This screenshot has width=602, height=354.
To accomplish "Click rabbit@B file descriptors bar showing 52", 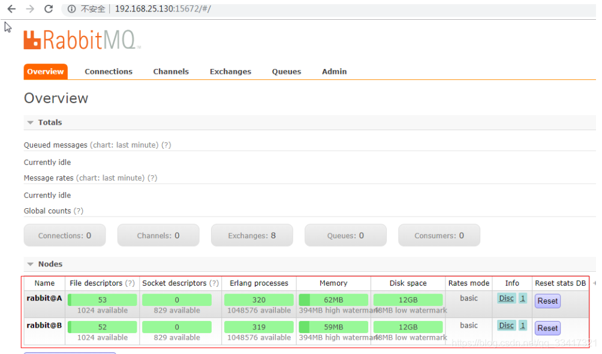I will tap(102, 327).
